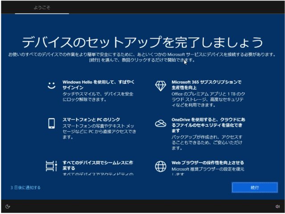Click the バックアップが作成され description
285x214 pixels.
[207, 142]
